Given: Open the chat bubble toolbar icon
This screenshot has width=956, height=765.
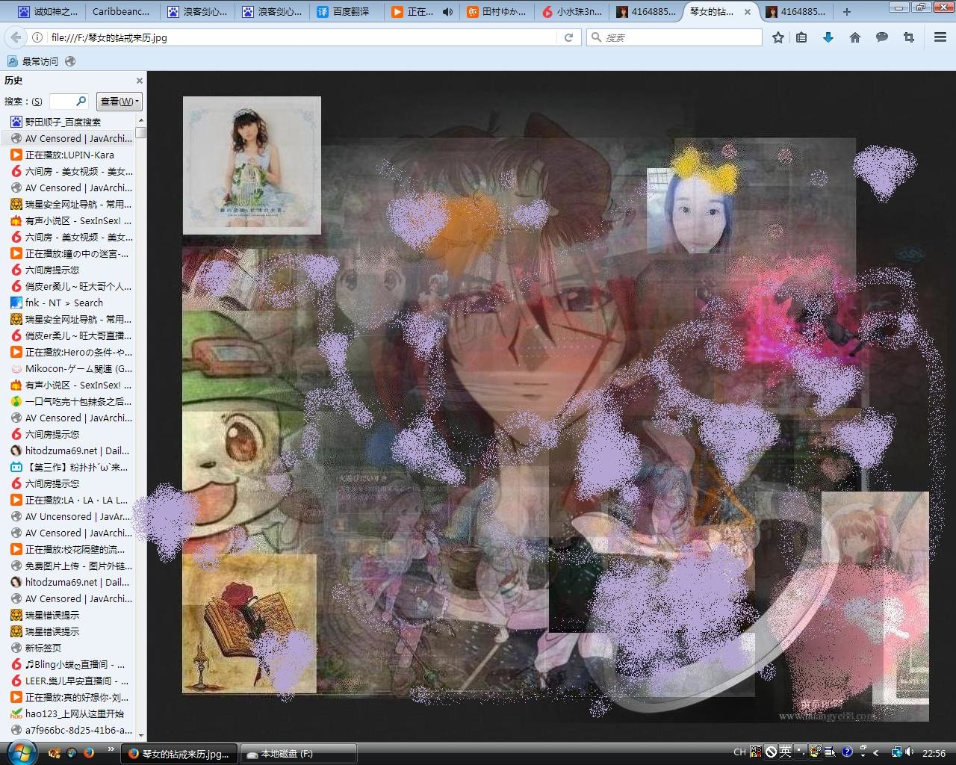Looking at the screenshot, I should pyautogui.click(x=882, y=37).
